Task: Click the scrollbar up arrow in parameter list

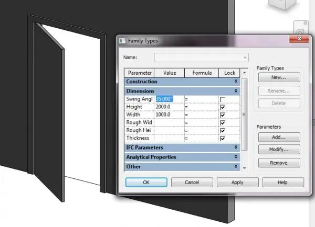Action: (244, 73)
